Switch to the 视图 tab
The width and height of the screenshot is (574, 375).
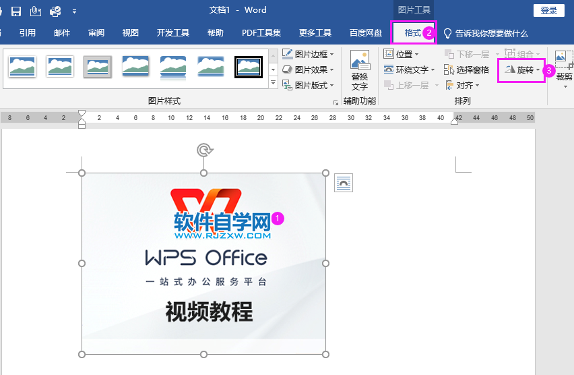[x=130, y=33]
